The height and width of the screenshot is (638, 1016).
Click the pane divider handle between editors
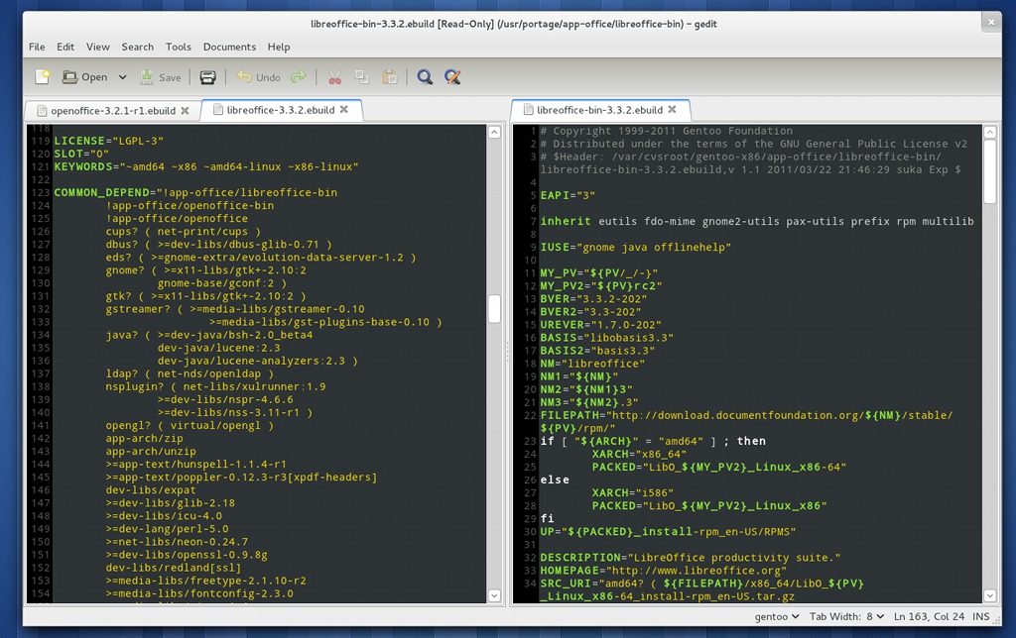(507, 353)
